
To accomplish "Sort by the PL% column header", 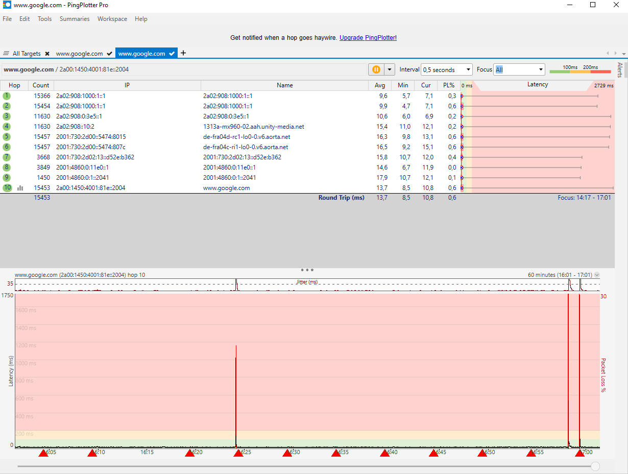I will click(449, 85).
